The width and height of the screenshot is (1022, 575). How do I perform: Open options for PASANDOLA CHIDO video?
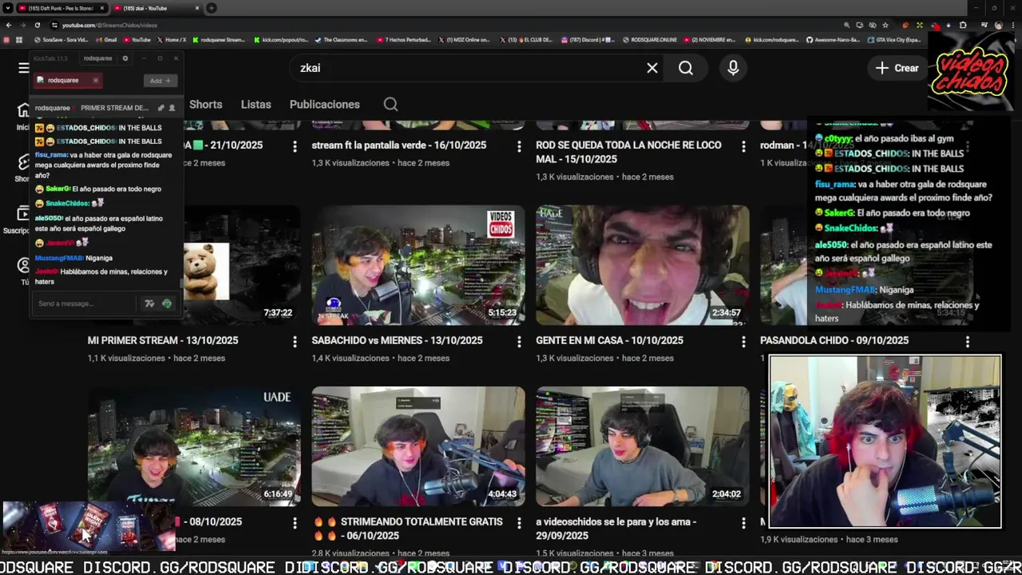pos(968,341)
